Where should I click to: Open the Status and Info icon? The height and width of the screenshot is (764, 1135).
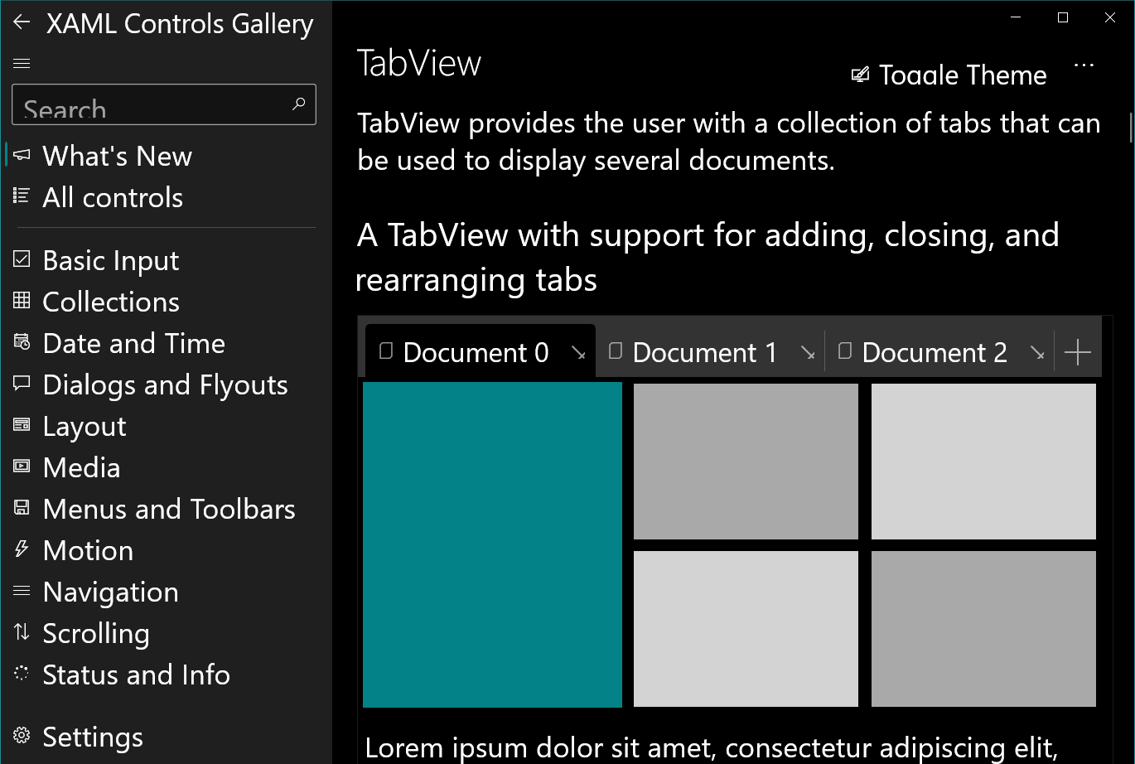pyautogui.click(x=21, y=674)
